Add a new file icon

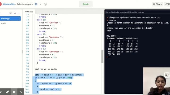[x=11, y=13]
